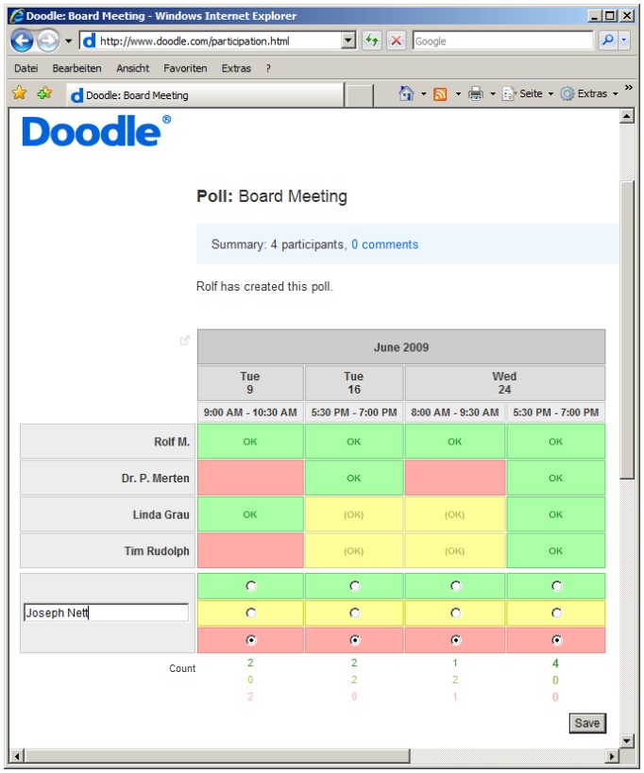This screenshot has height=773, width=644.
Task: Click the browser Forward arrow
Action: click(x=48, y=41)
